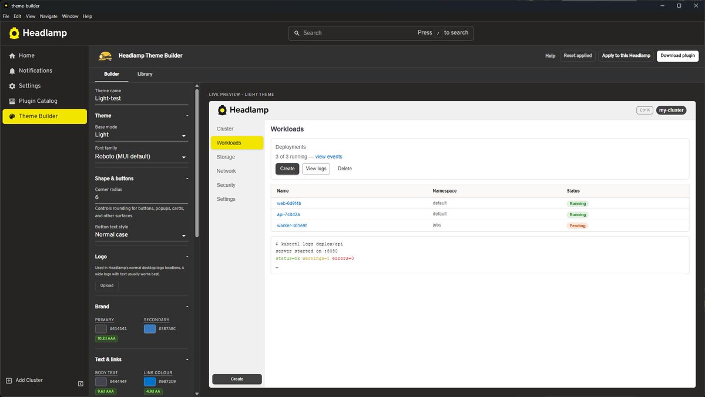Collapse the Shape & buttons section
This screenshot has width=705, height=397.
[x=187, y=179]
